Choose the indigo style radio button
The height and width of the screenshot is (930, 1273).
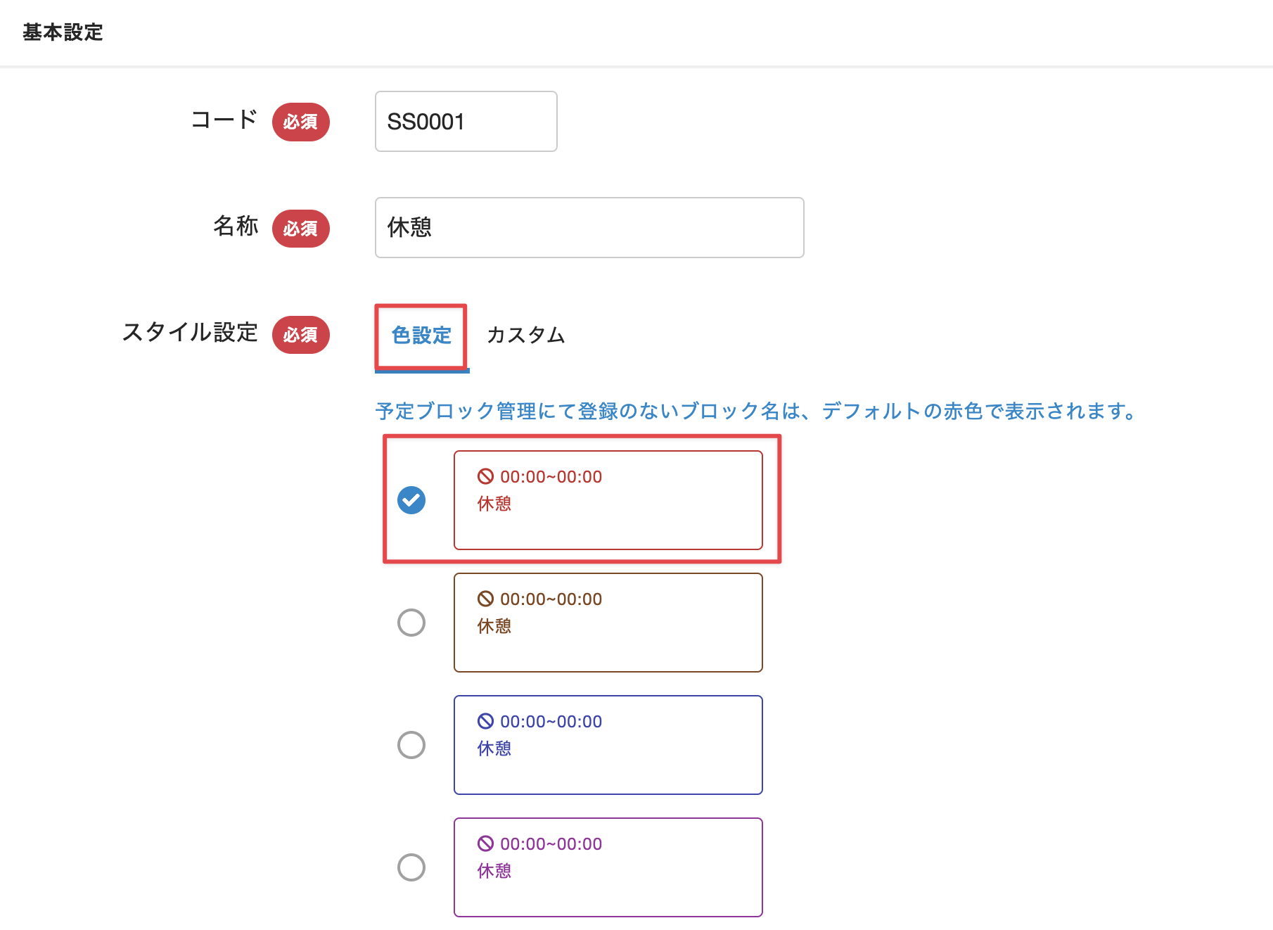(411, 745)
